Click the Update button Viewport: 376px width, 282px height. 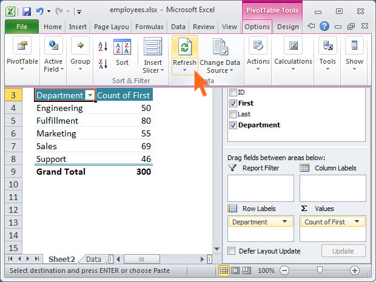(343, 251)
